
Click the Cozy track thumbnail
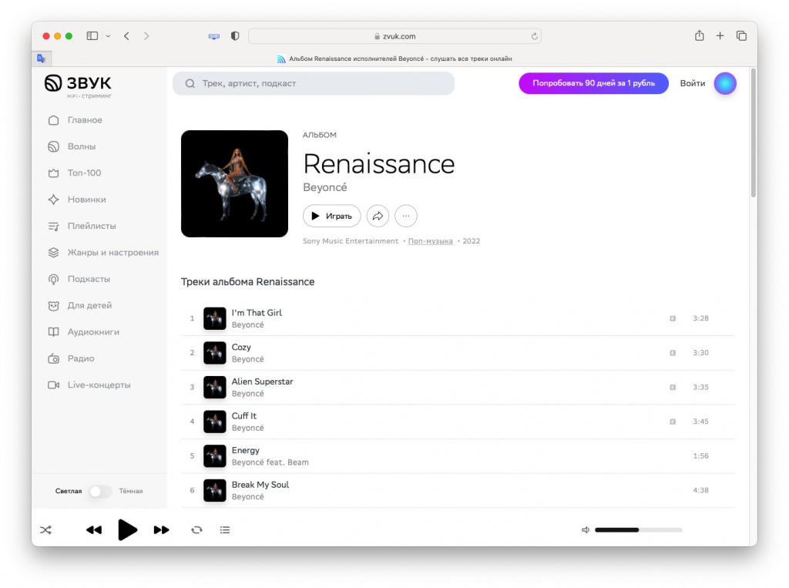(x=215, y=353)
